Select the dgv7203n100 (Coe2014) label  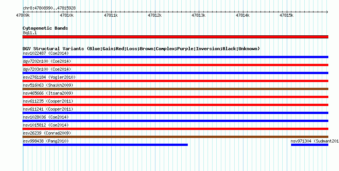[47, 69]
